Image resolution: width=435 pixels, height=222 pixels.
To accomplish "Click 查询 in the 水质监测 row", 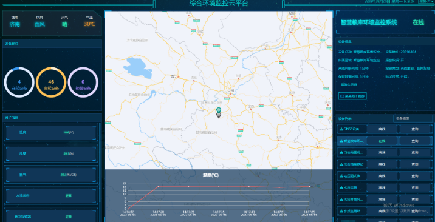I will (x=415, y=187).
